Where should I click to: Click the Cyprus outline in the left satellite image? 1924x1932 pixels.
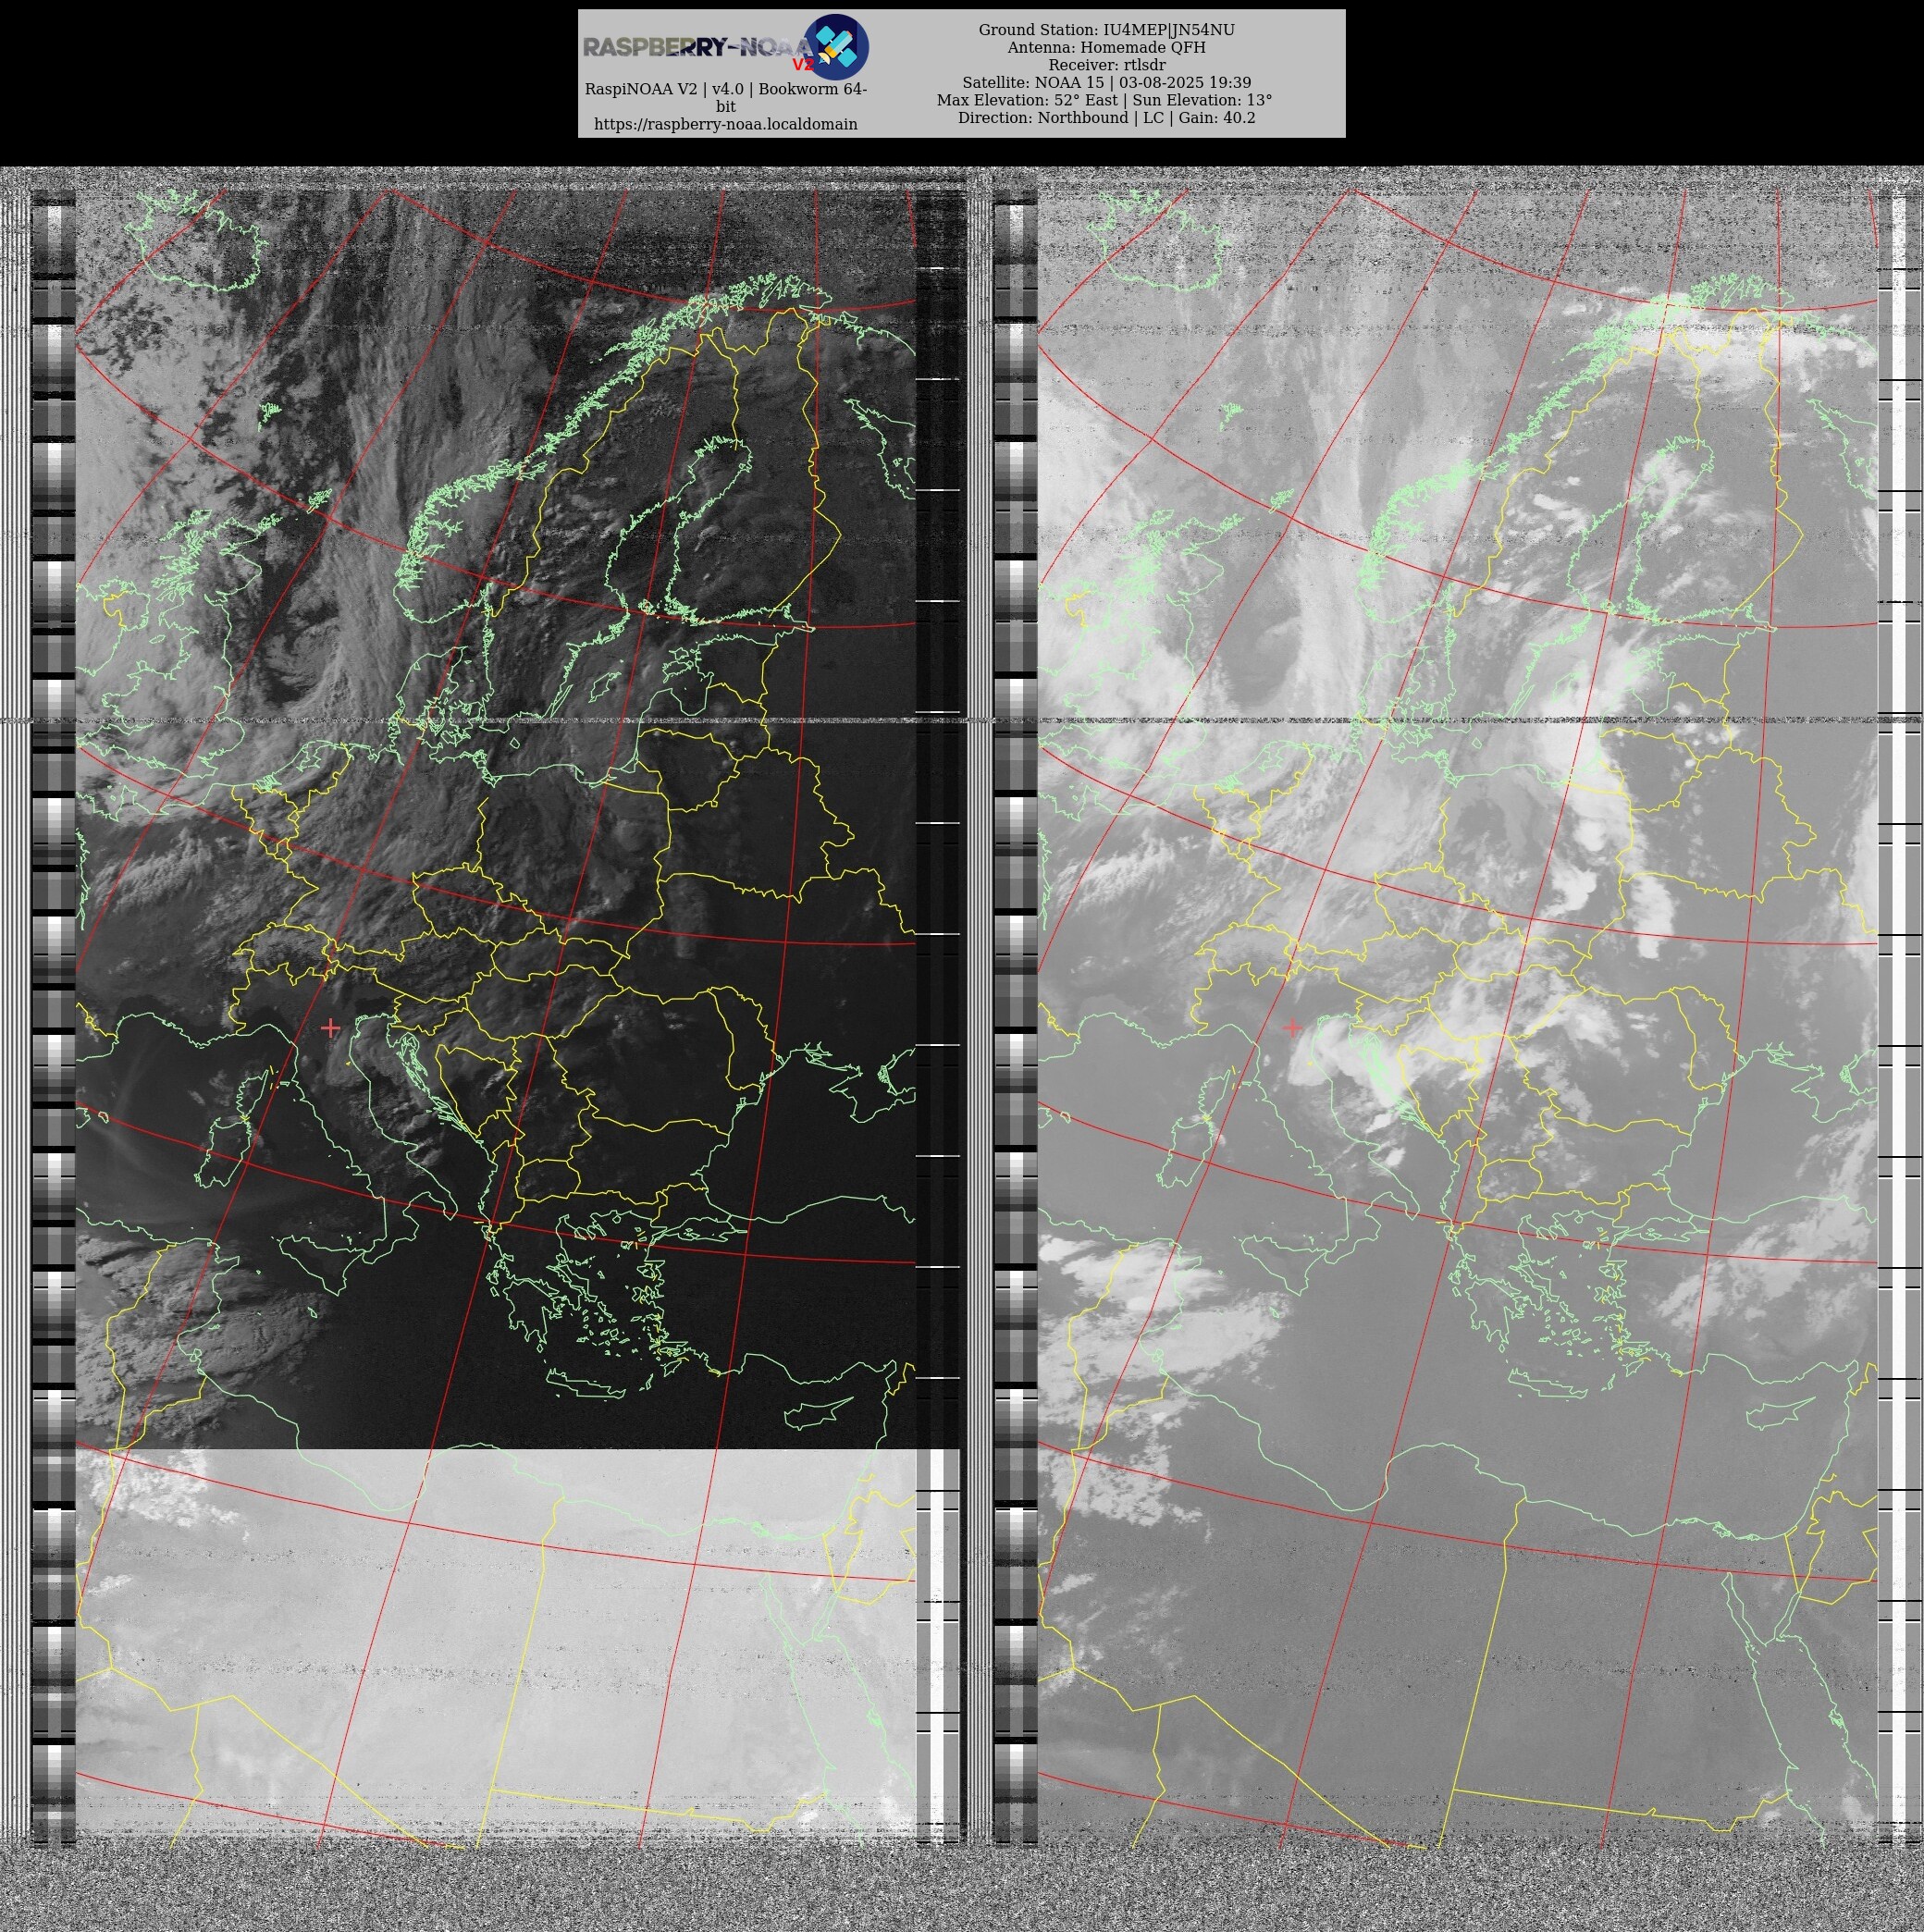tap(819, 1412)
